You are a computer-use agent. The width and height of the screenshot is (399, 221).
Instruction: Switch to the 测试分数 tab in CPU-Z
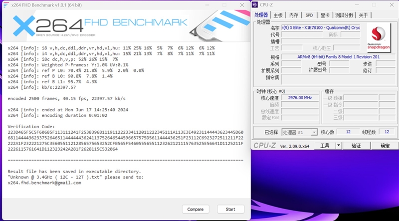344,15
